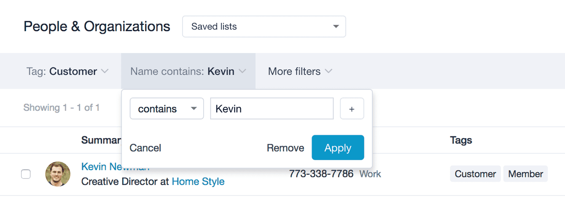565x206 pixels.
Task: Click the More filters chevron arrow
Action: point(328,71)
